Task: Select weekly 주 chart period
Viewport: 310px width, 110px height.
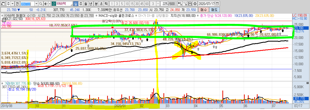Action: point(81,4)
